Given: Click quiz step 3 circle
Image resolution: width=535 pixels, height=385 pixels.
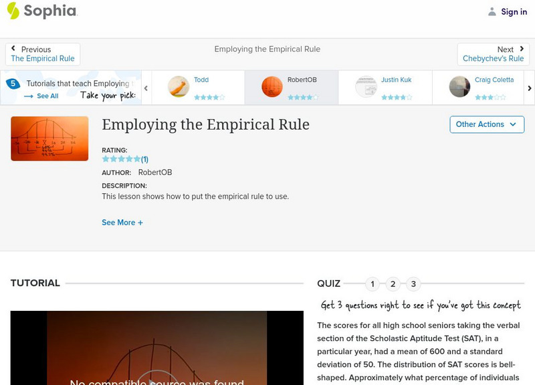Looking at the screenshot, I should pos(414,283).
